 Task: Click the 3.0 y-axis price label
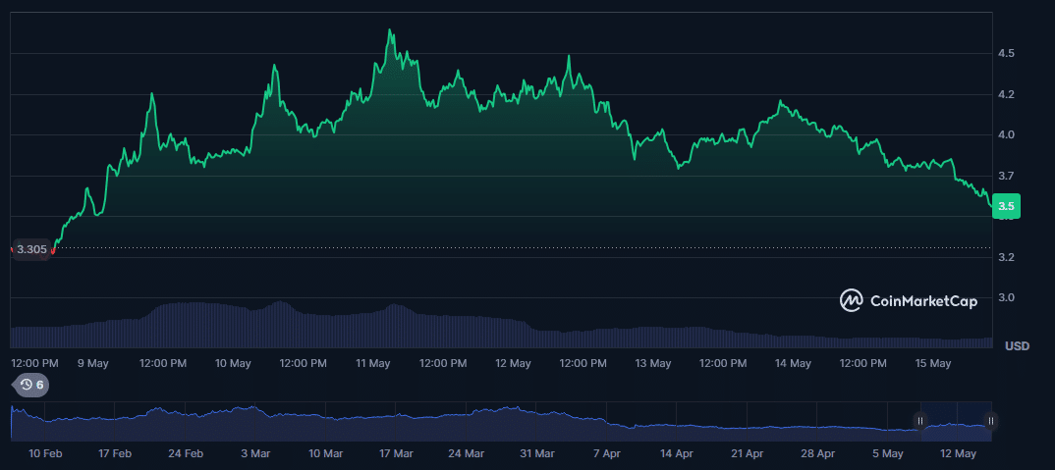1006,297
